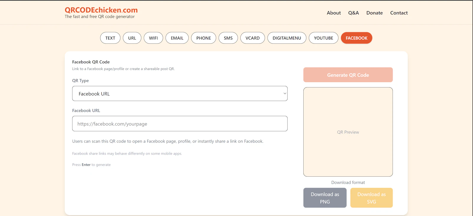Switch to the TEXT tab
This screenshot has width=473, height=216.
point(110,38)
